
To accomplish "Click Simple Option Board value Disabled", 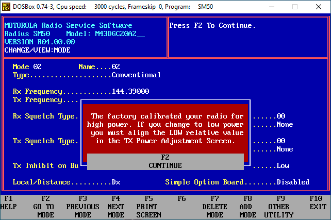I will click(293, 182).
